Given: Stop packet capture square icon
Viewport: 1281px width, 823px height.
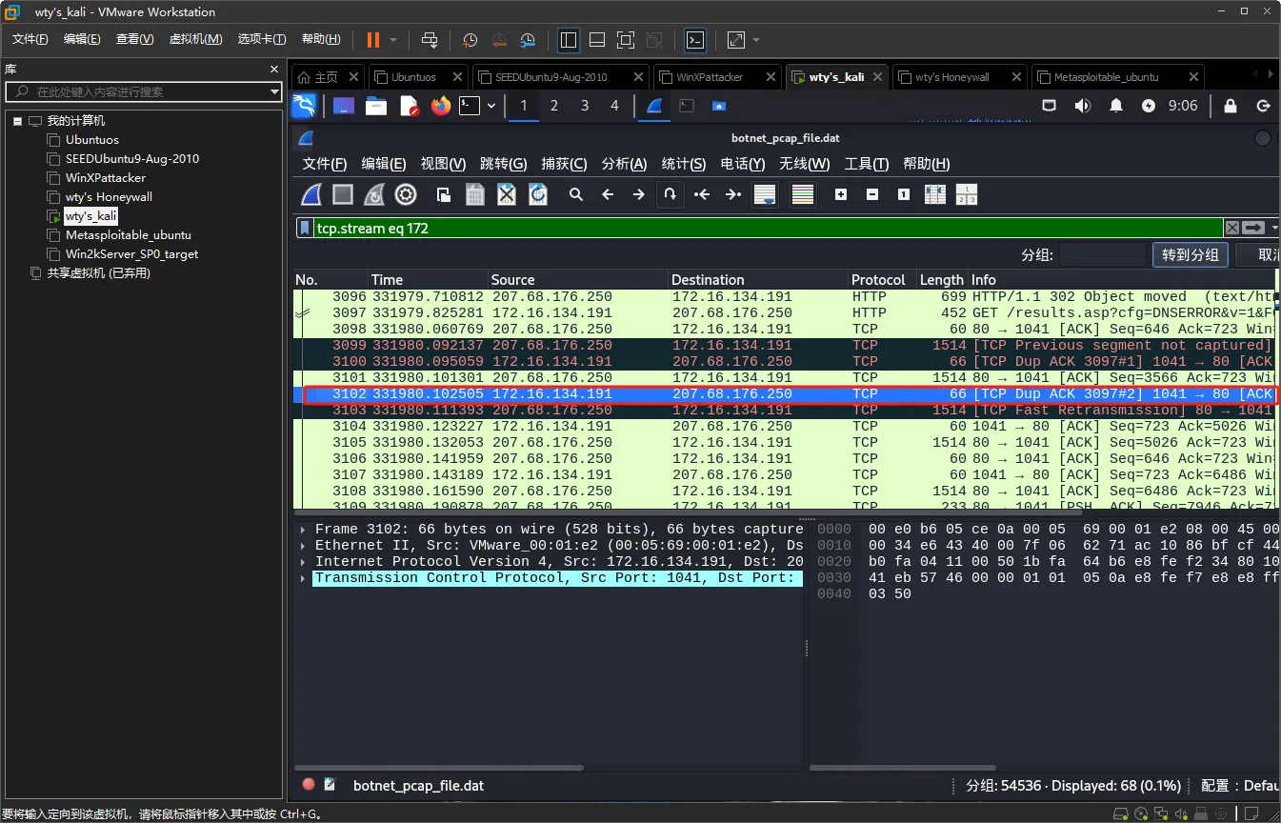Looking at the screenshot, I should (343, 195).
